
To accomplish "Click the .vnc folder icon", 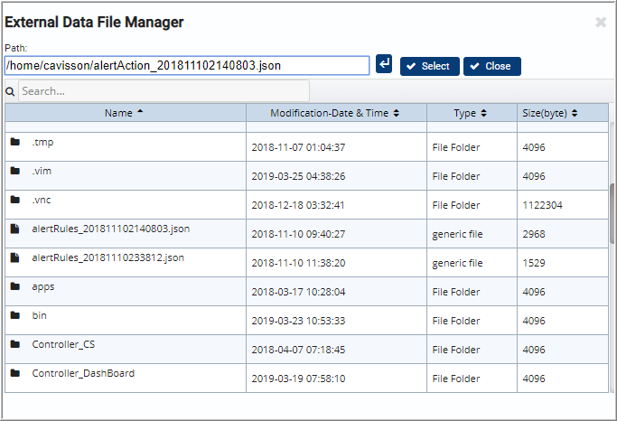I will pos(15,200).
